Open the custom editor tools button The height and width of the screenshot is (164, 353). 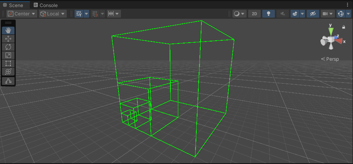coord(8,81)
